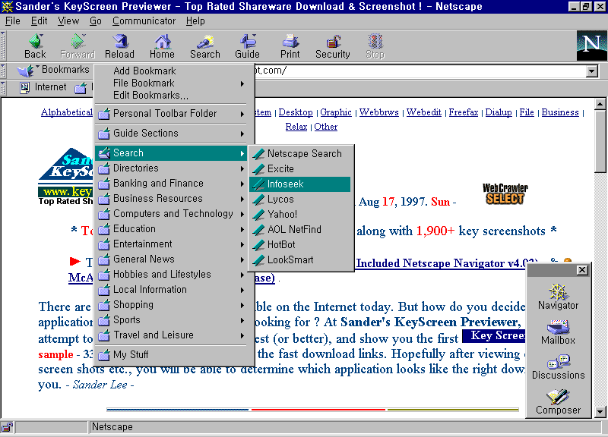Select Infoseek from the Search submenu
Screen dimensions: 608x437
[285, 184]
